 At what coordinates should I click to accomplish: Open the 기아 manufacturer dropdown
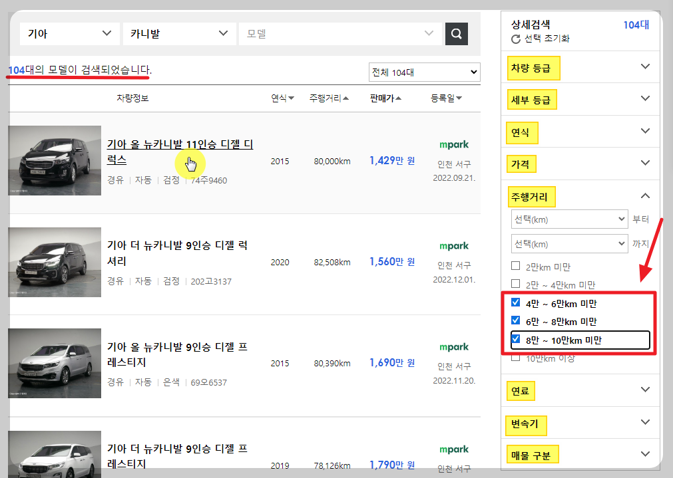click(x=69, y=34)
